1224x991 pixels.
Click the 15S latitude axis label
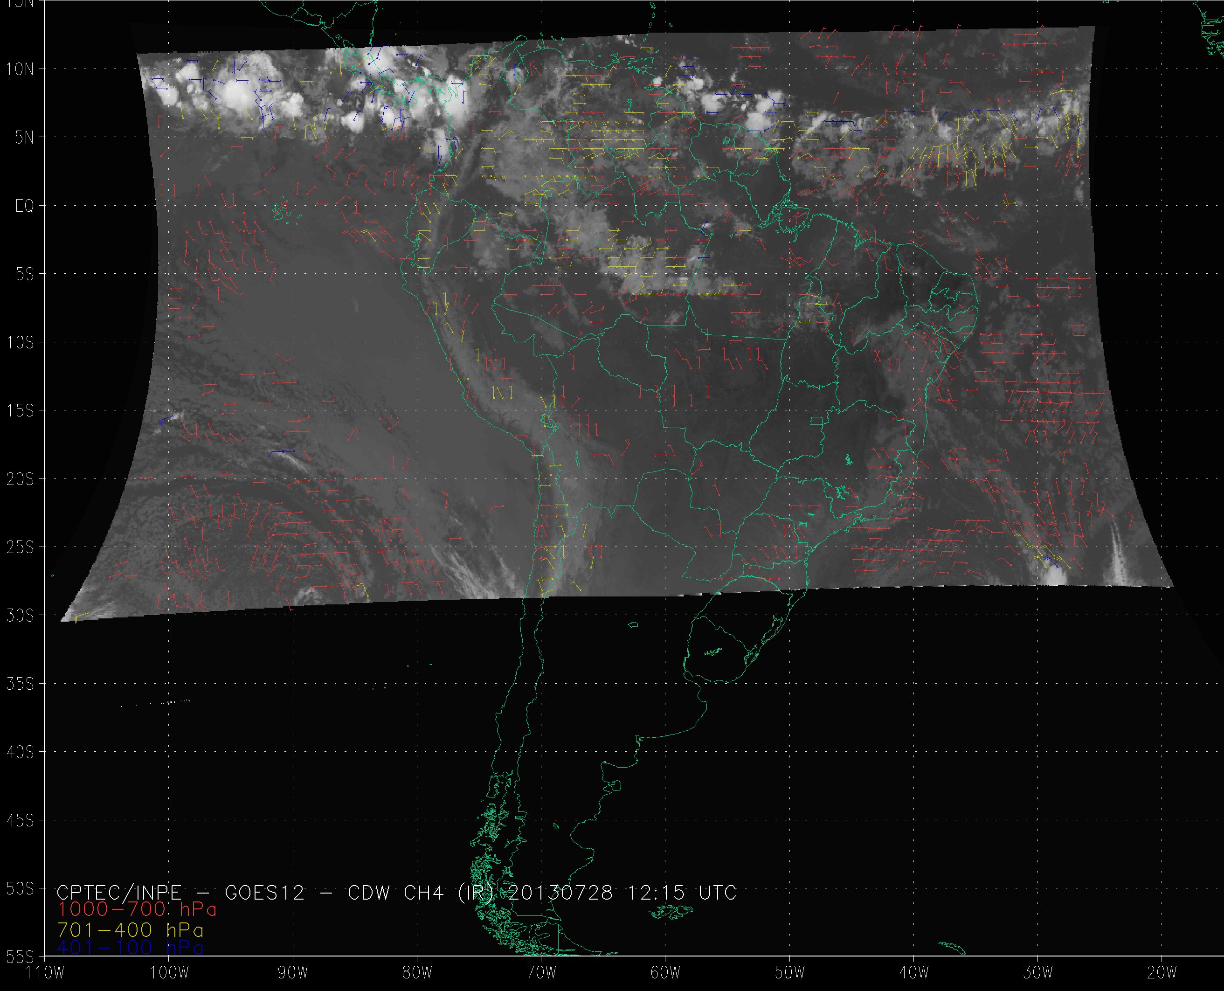(x=20, y=411)
